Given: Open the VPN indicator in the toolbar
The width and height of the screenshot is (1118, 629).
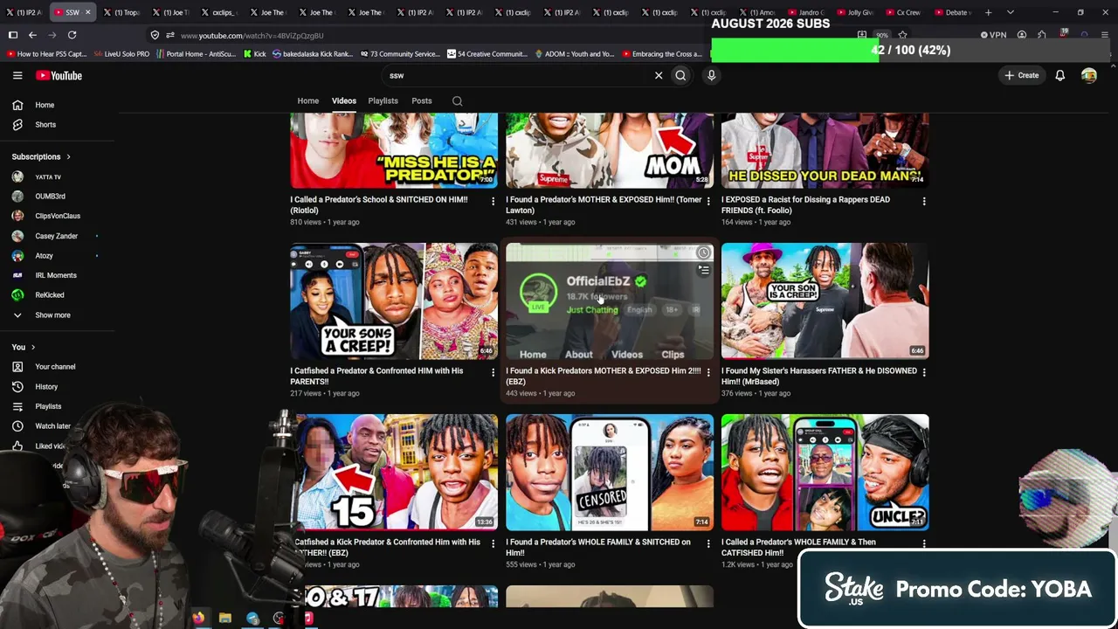Looking at the screenshot, I should pyautogui.click(x=993, y=35).
